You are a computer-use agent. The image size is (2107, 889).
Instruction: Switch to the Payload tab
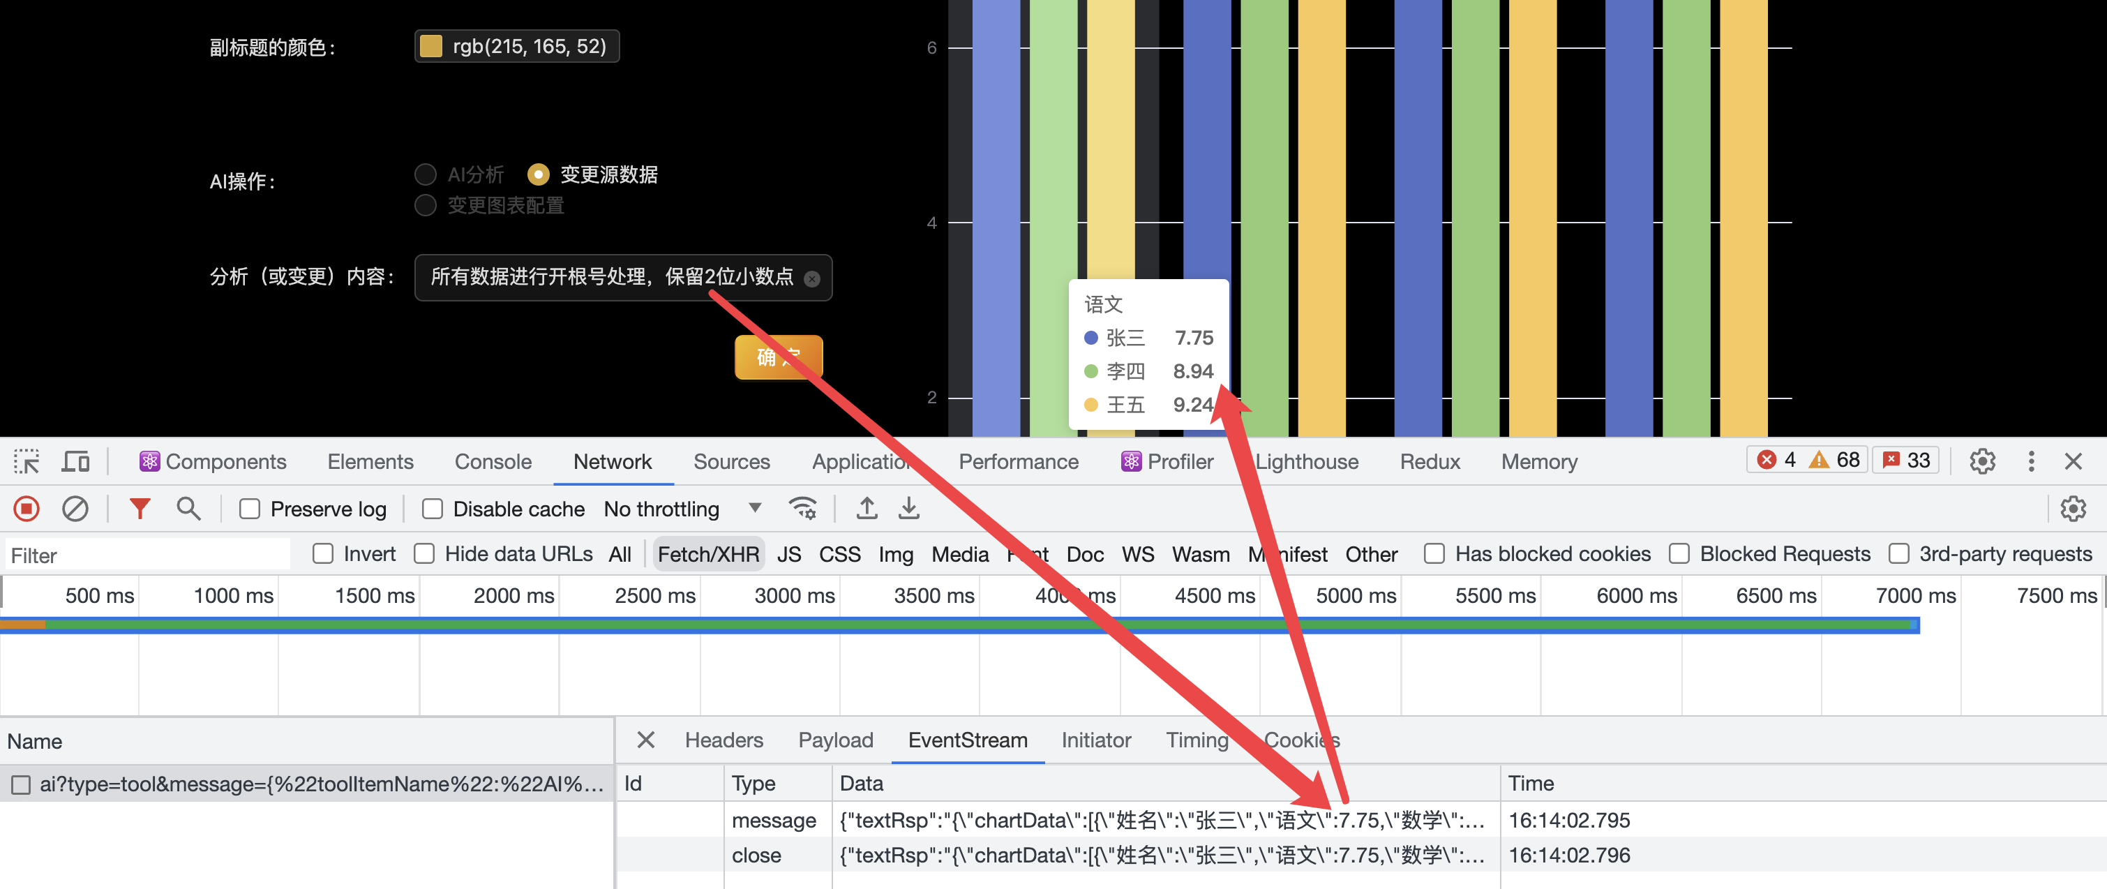click(x=835, y=740)
